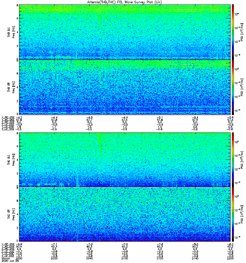Click the '2' frequency tick of the THC B⊥ panel
This screenshot has height=263, width=246.
tap(17, 174)
